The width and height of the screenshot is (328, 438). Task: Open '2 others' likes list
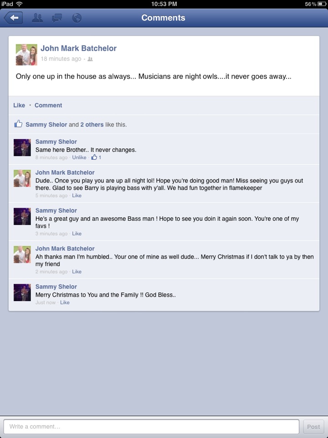point(92,125)
